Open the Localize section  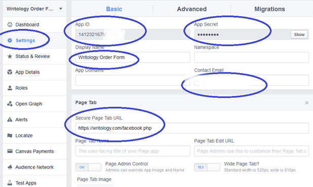coord(34,135)
